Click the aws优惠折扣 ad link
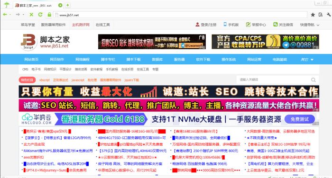The height and width of the screenshot is (178, 332). [34, 157]
